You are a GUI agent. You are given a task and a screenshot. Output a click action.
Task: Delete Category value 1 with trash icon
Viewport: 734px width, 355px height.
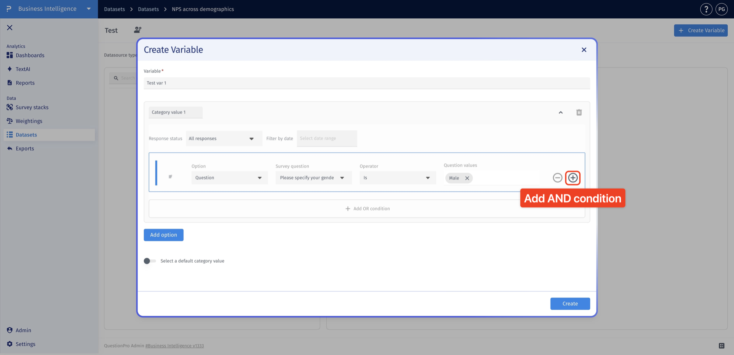pos(579,112)
